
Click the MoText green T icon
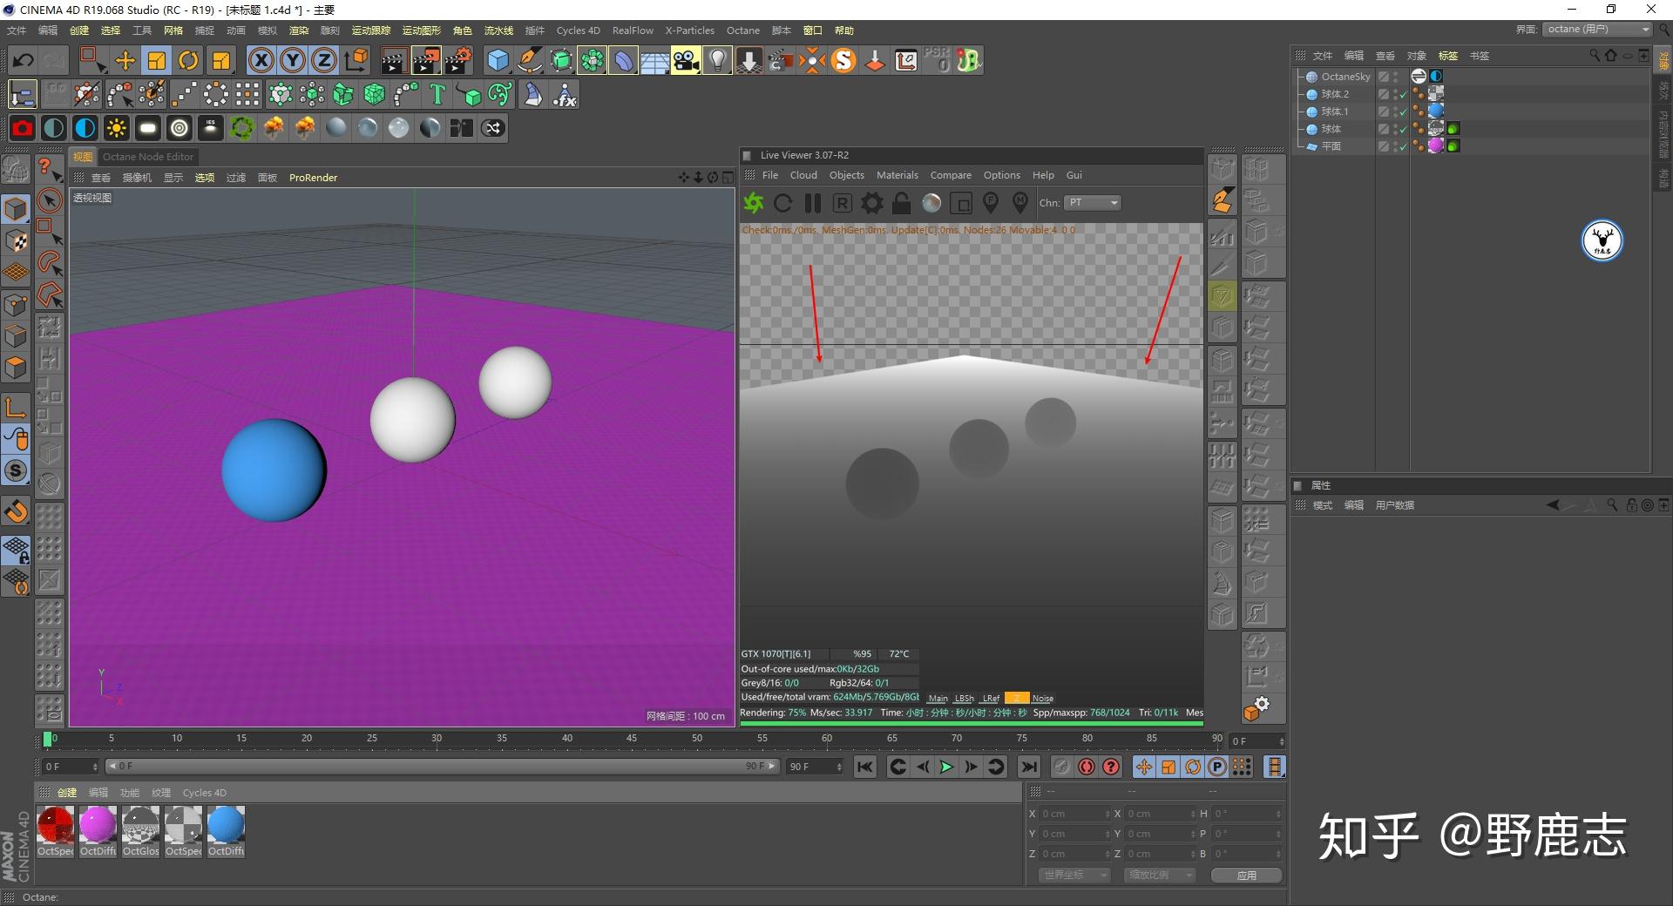pos(437,94)
